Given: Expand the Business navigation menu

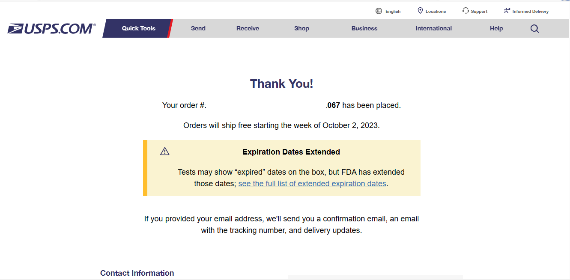Looking at the screenshot, I should pyautogui.click(x=364, y=29).
